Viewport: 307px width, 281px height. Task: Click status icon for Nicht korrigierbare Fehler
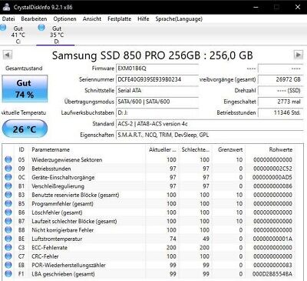pyautogui.click(x=8, y=230)
